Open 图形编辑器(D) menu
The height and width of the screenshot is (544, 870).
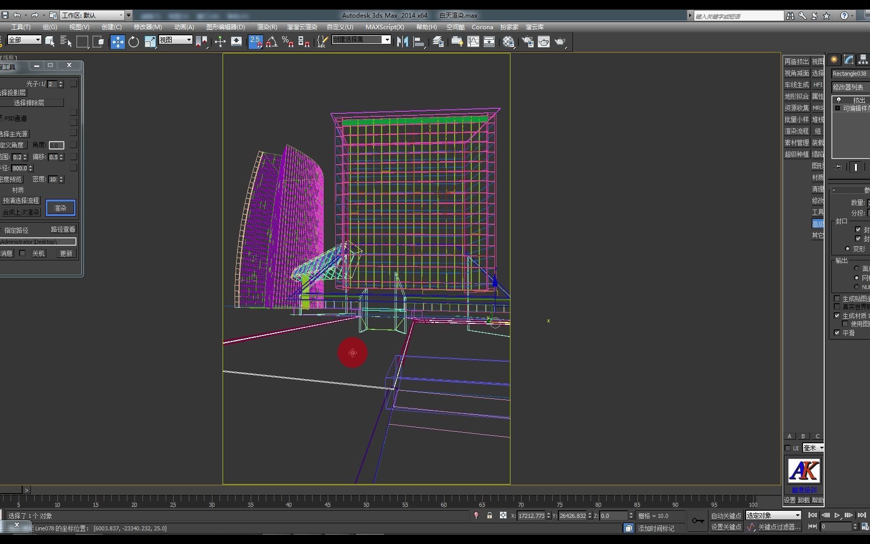[x=226, y=27]
